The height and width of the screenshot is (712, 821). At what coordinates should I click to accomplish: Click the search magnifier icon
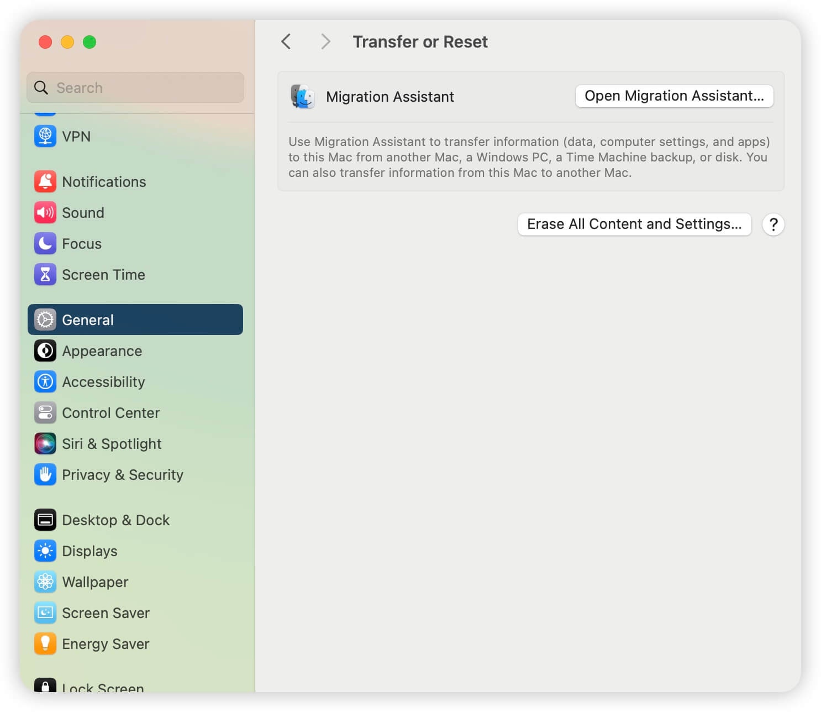tap(41, 87)
